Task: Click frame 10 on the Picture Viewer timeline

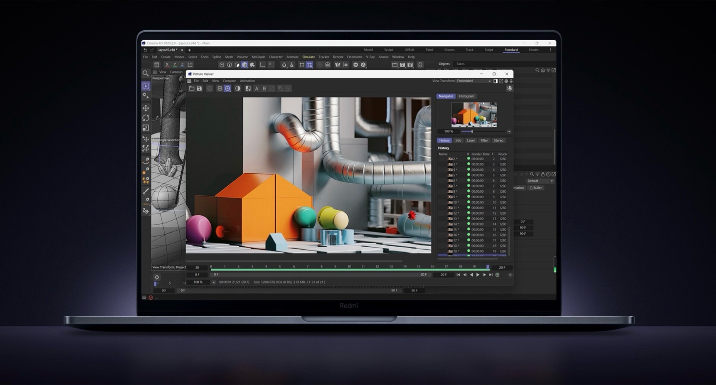Action: click(x=349, y=267)
